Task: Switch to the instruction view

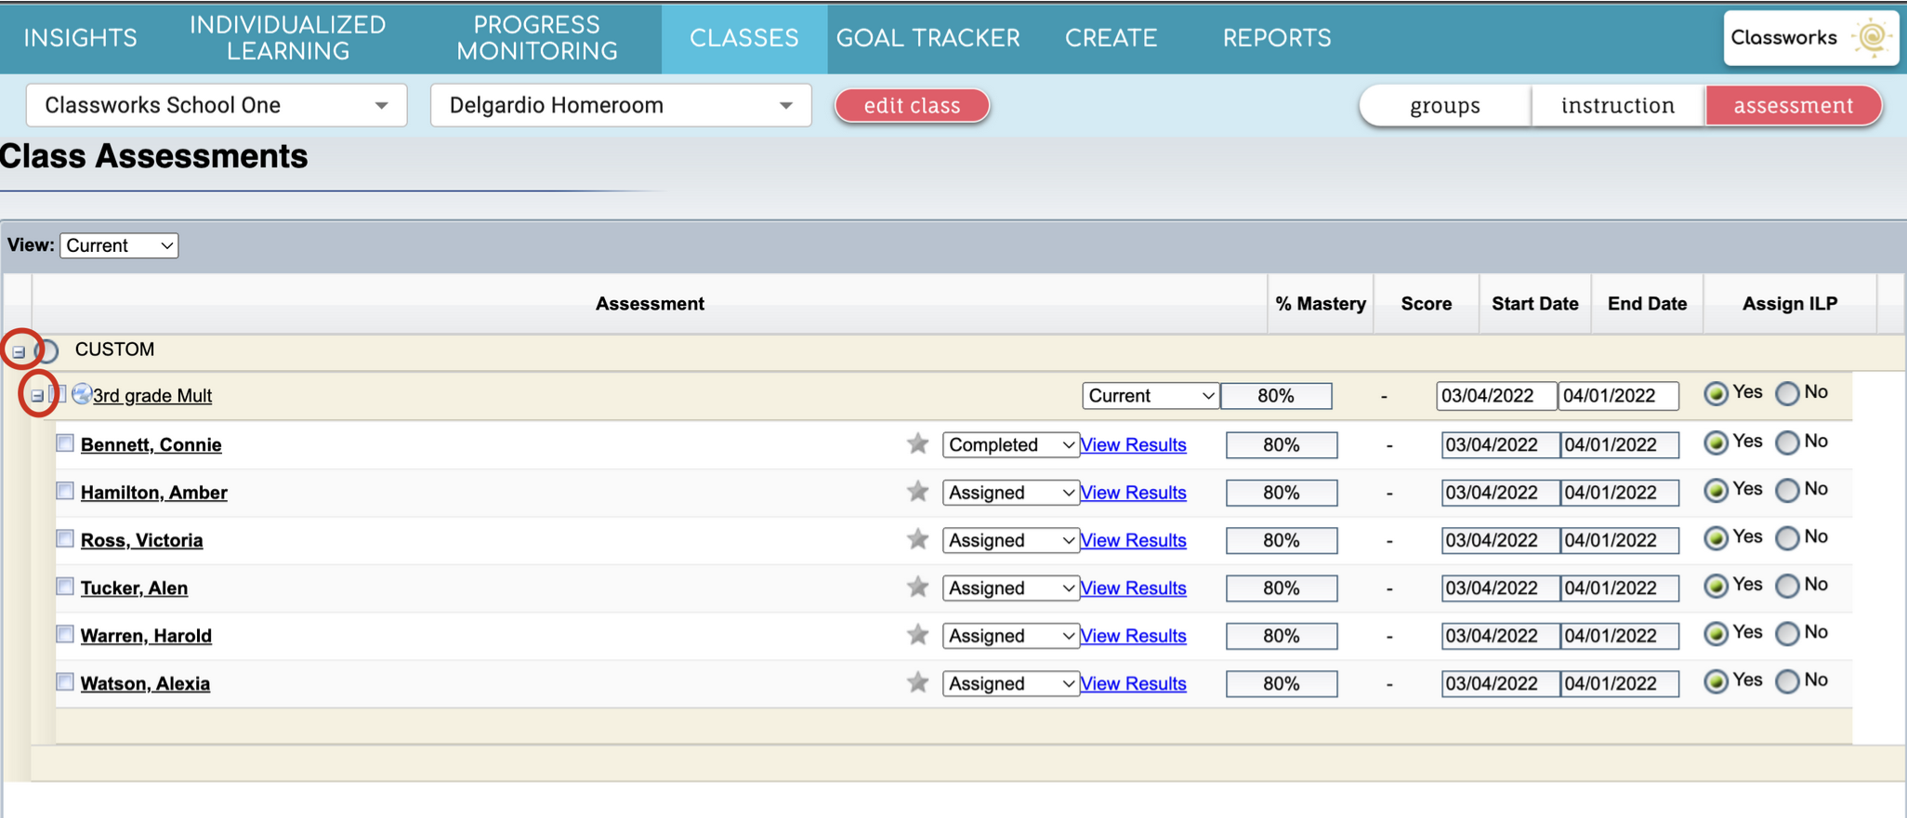Action: pos(1618,105)
